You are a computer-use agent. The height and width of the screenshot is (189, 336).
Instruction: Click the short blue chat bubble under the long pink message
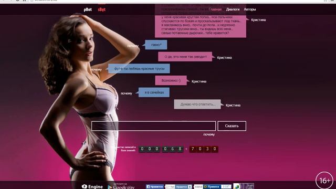coord(156,45)
